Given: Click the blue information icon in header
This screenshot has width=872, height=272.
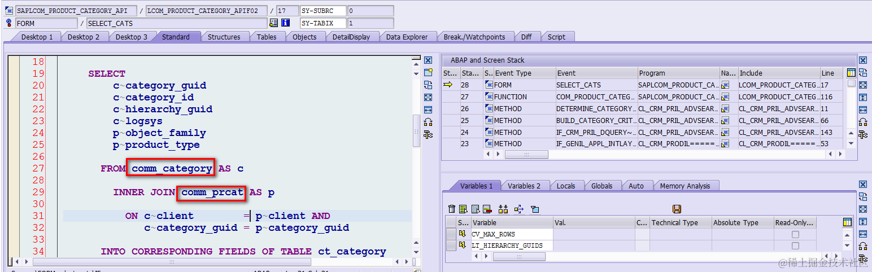Looking at the screenshot, I should point(286,23).
